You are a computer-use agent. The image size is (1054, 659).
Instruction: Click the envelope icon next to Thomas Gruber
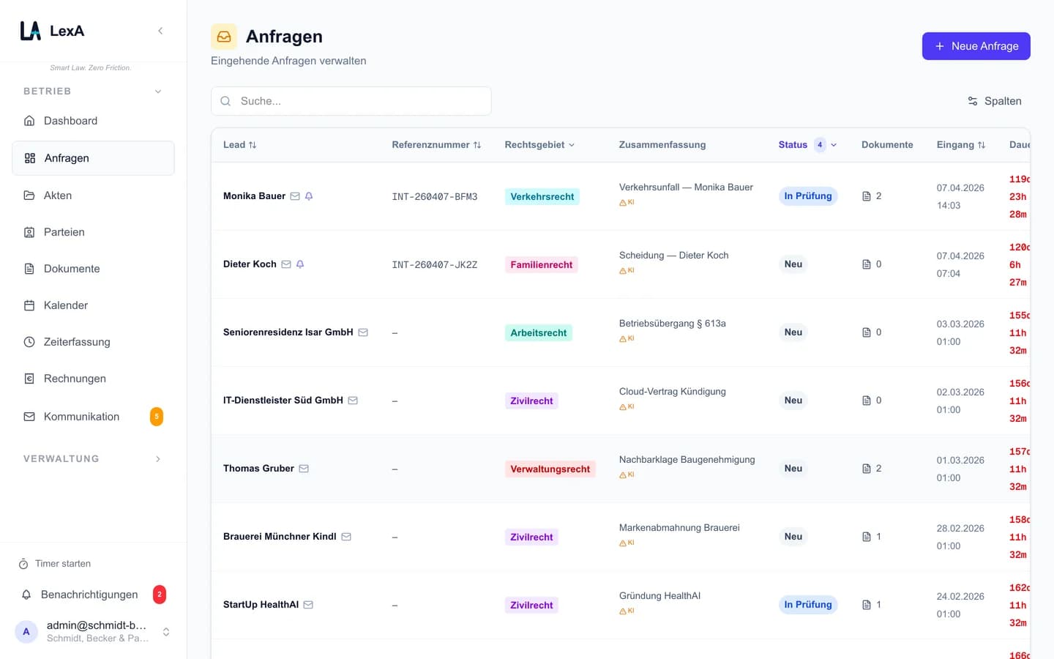tap(304, 469)
